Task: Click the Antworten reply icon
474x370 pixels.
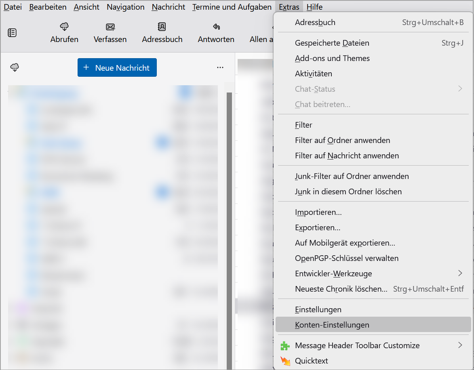Action: (x=216, y=27)
